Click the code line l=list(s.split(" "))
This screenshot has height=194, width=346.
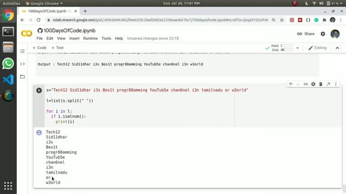click(x=70, y=101)
